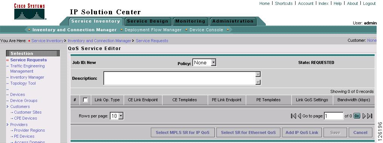Open the Policy dropdown

[204, 63]
